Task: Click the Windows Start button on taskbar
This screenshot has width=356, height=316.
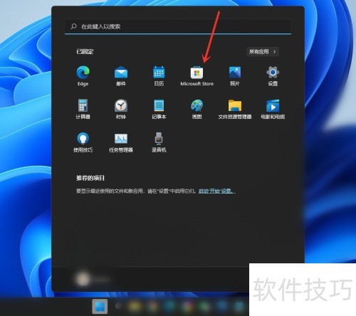Action: (x=100, y=307)
